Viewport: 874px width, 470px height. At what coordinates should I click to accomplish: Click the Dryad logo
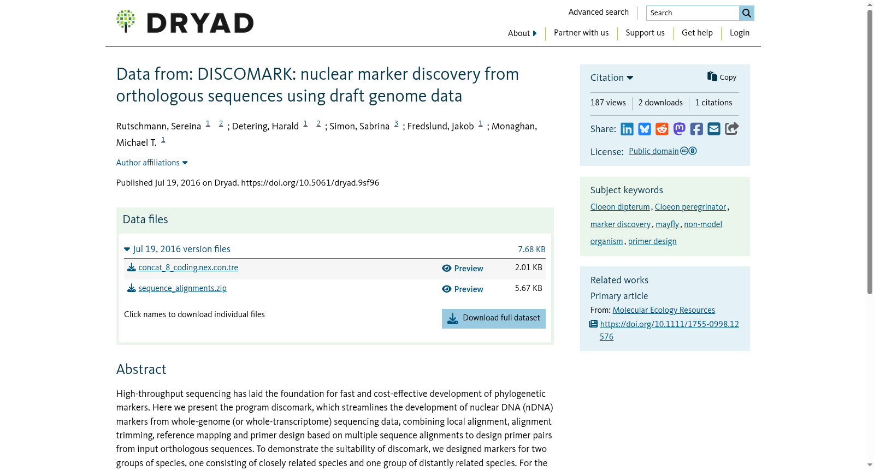point(185,22)
